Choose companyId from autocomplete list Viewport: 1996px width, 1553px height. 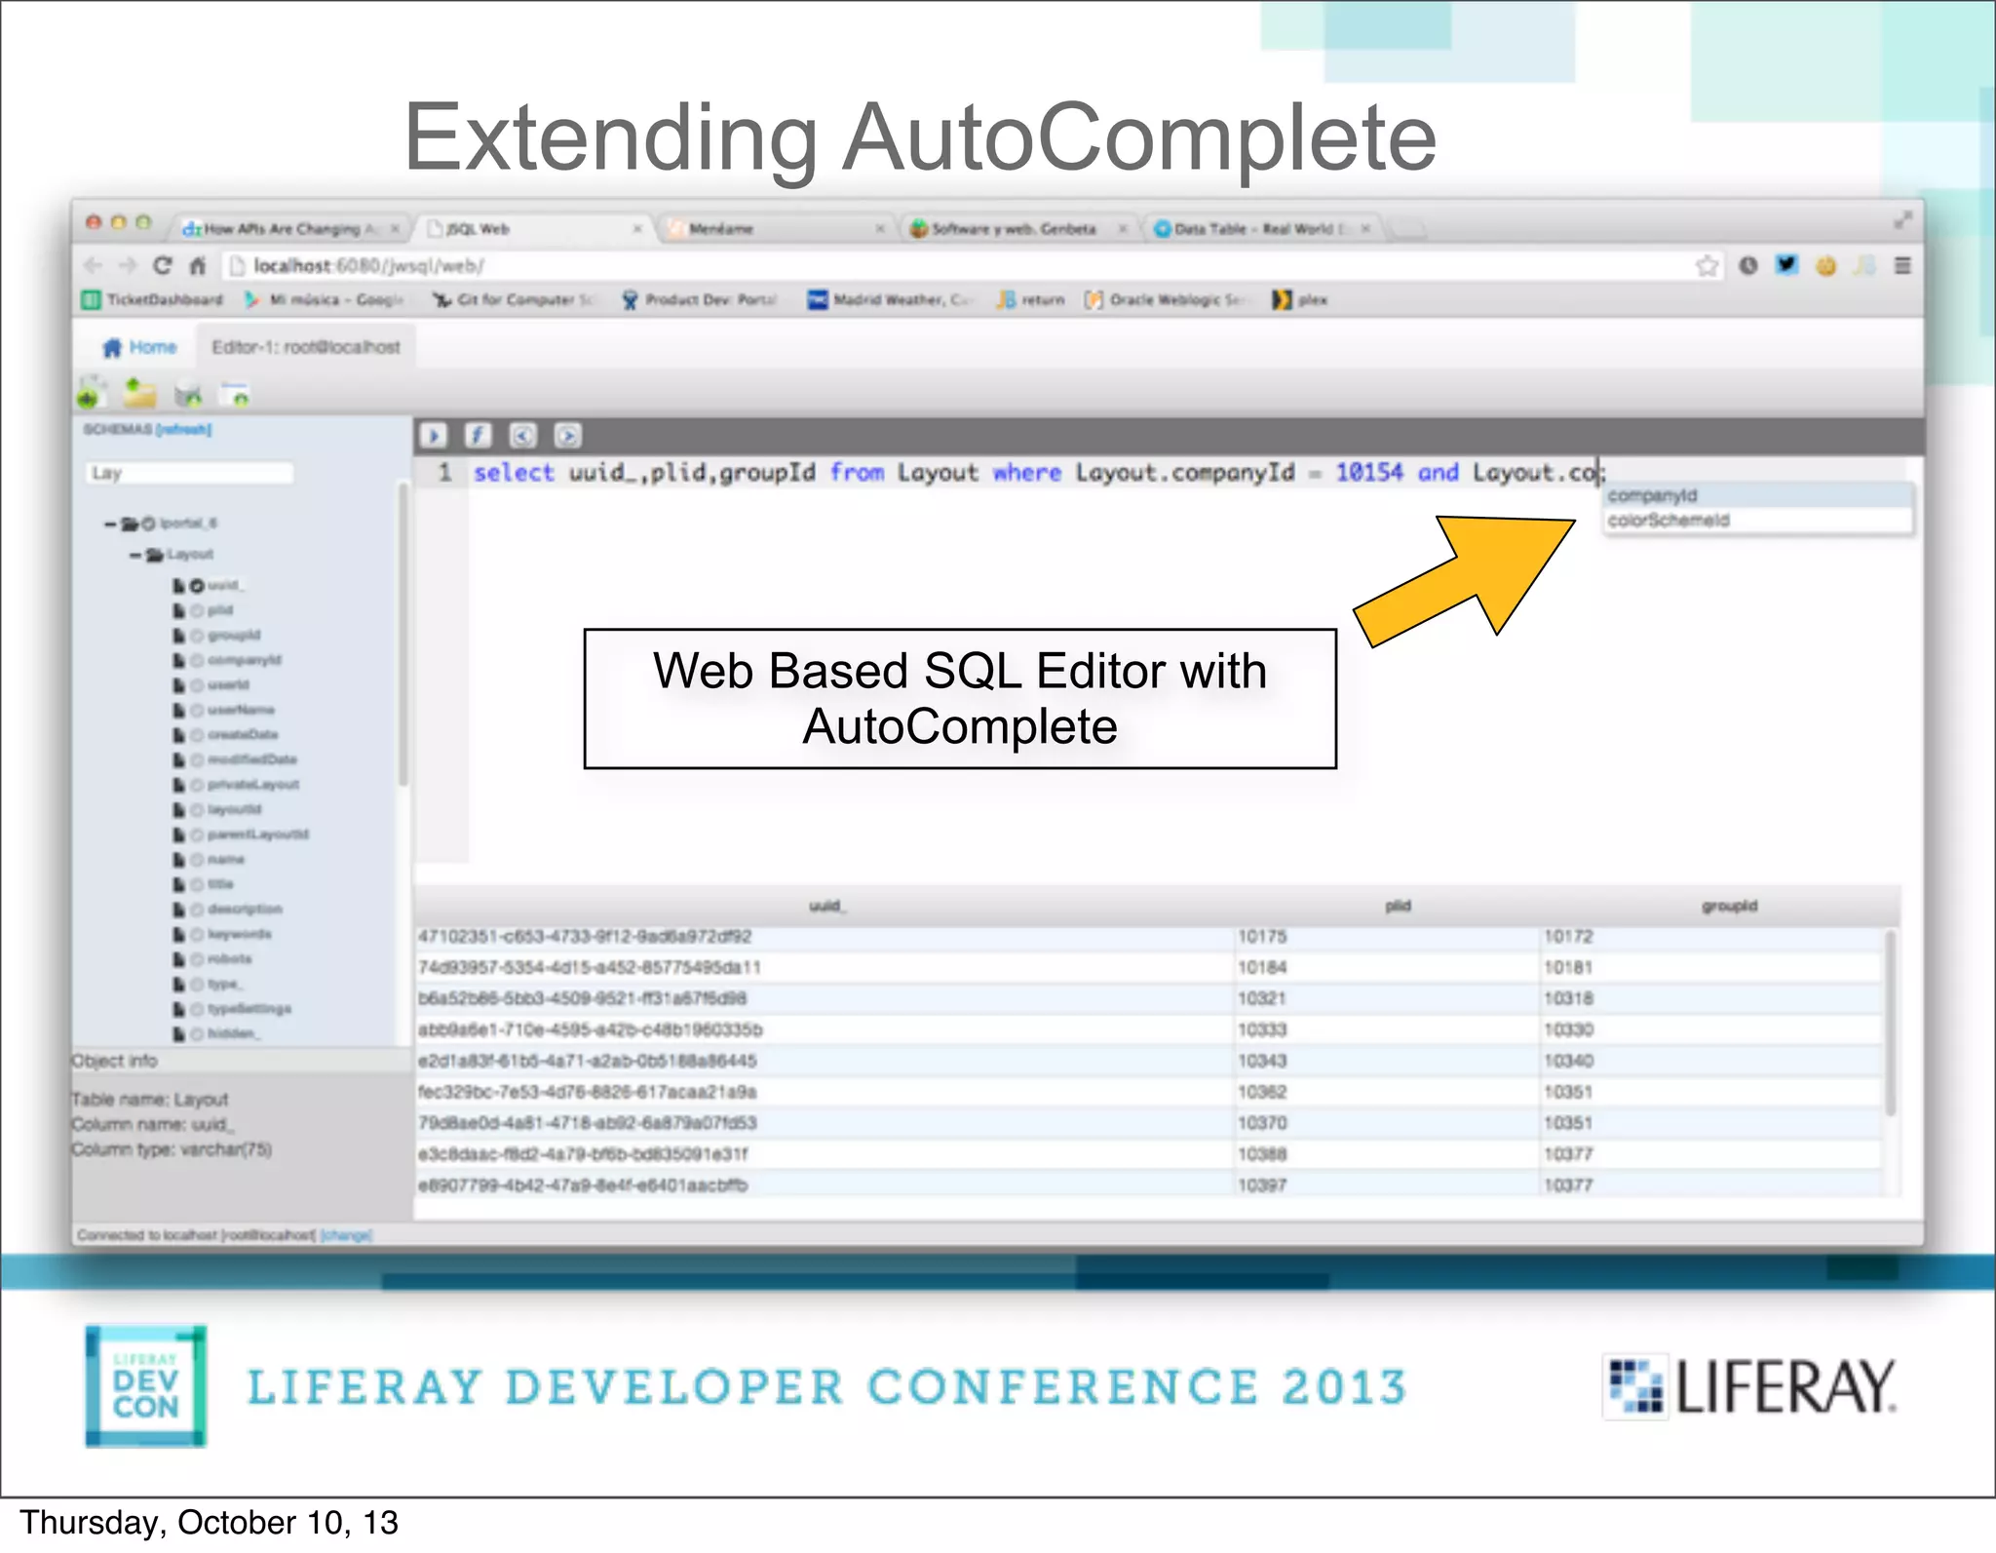[1758, 495]
